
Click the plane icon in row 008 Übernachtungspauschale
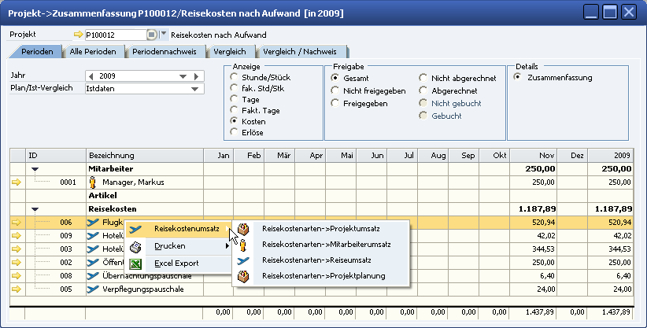[93, 275]
